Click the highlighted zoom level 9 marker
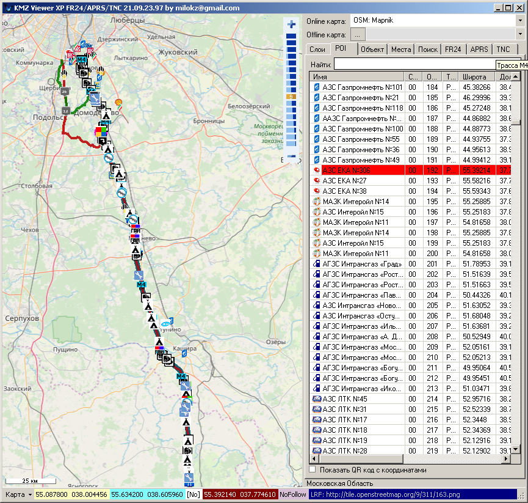The width and height of the screenshot is (528, 503). point(291,97)
